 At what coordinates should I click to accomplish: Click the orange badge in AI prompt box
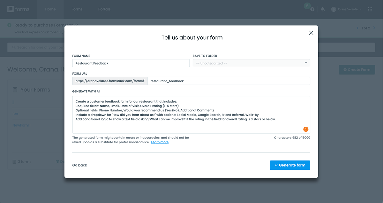(x=306, y=129)
